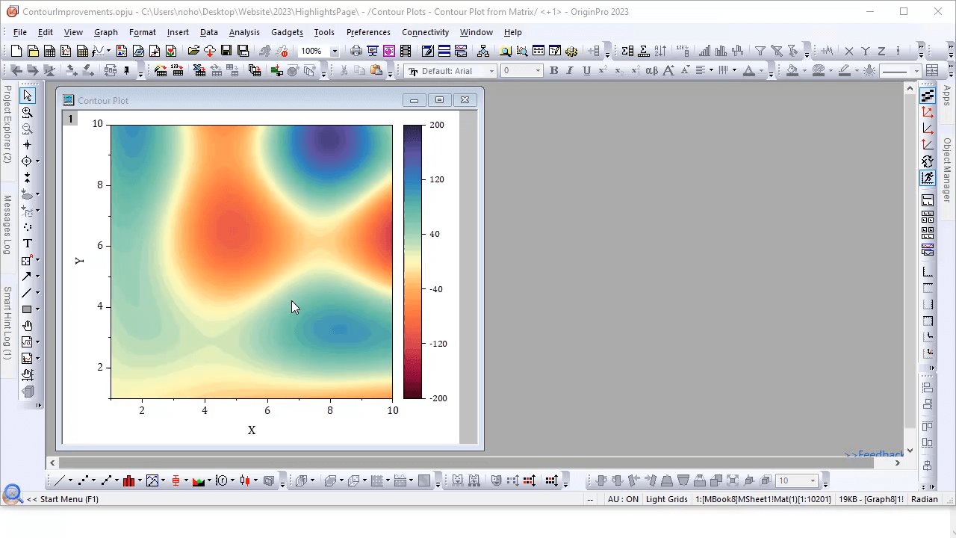Select the Zoom In tool in left toolbar
The image size is (956, 538).
tap(28, 112)
